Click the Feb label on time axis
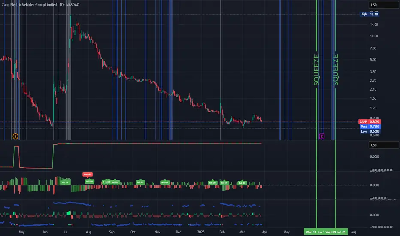Screen dimensions: 400x236 point(222,232)
